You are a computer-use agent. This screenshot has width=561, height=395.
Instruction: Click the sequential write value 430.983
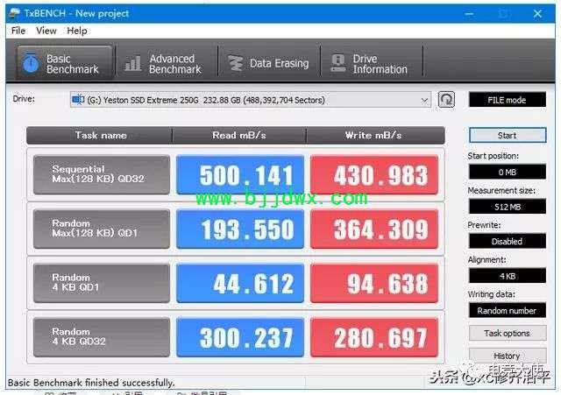[374, 175]
